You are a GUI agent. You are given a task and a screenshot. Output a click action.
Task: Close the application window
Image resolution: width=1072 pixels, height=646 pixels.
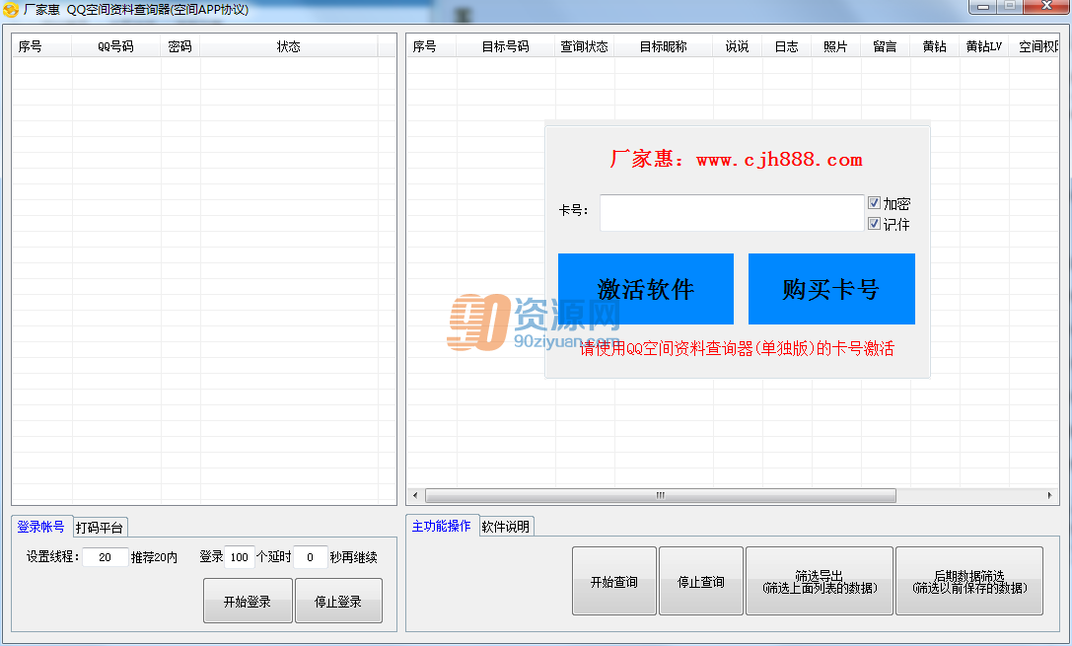point(1046,7)
